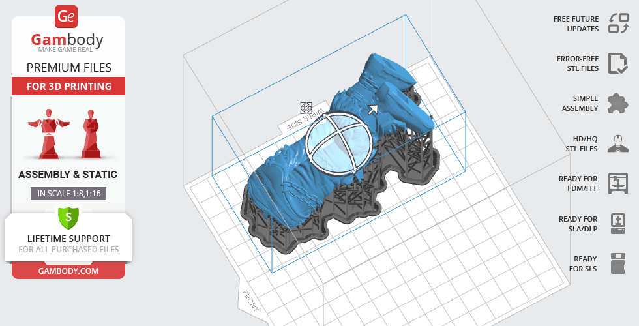The image size is (639, 326).
Task: Click the Free Future Updates icon
Action: (x=617, y=23)
